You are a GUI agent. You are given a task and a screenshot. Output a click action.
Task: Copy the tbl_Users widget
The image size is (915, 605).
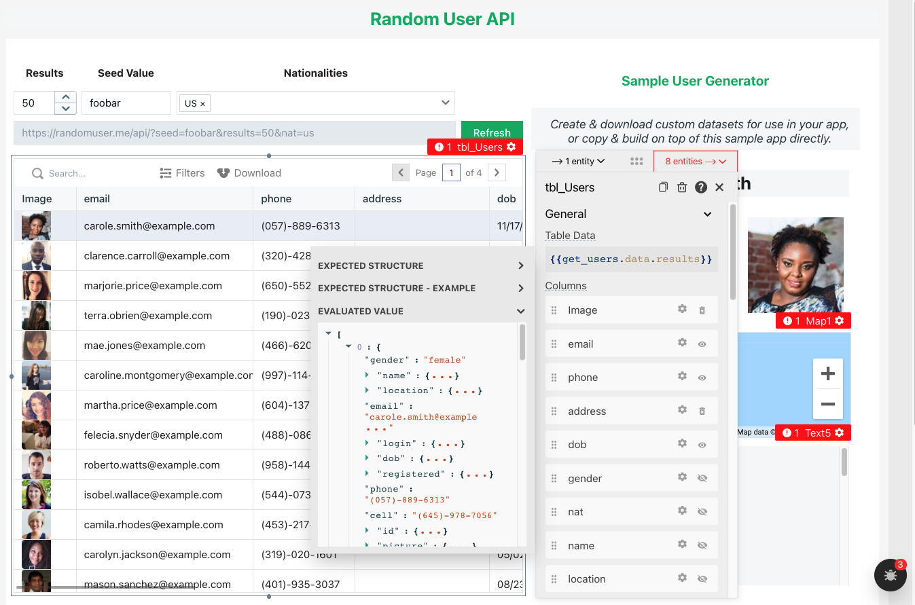pos(663,187)
